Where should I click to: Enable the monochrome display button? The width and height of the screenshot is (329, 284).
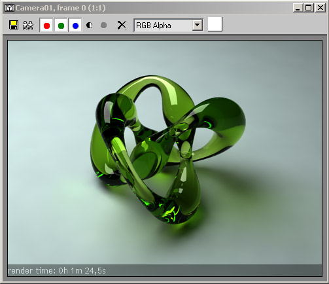pyautogui.click(x=104, y=26)
